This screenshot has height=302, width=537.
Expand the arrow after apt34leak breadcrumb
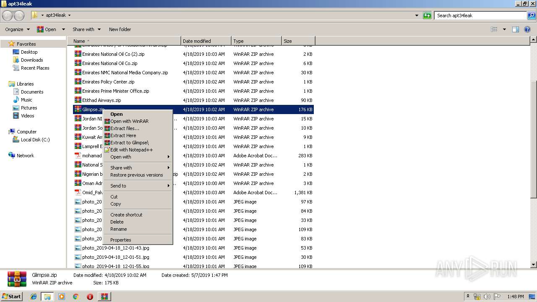tap(70, 15)
